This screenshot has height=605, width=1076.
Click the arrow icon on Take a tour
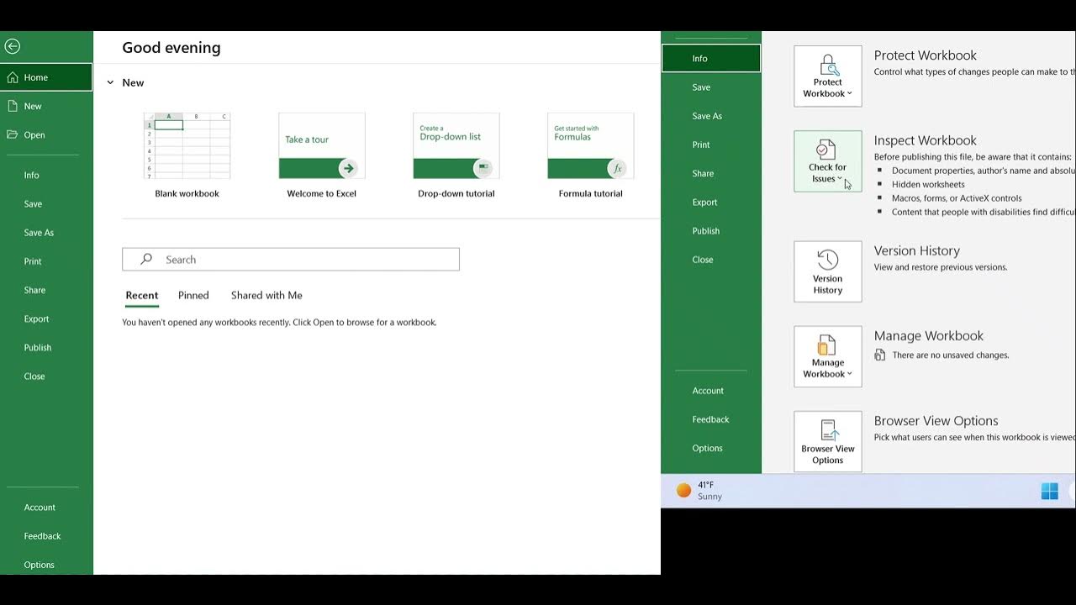click(348, 168)
